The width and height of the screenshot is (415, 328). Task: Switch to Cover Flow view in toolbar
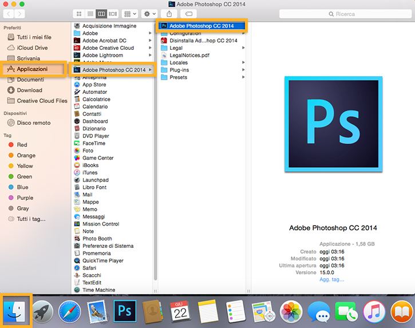pos(113,14)
